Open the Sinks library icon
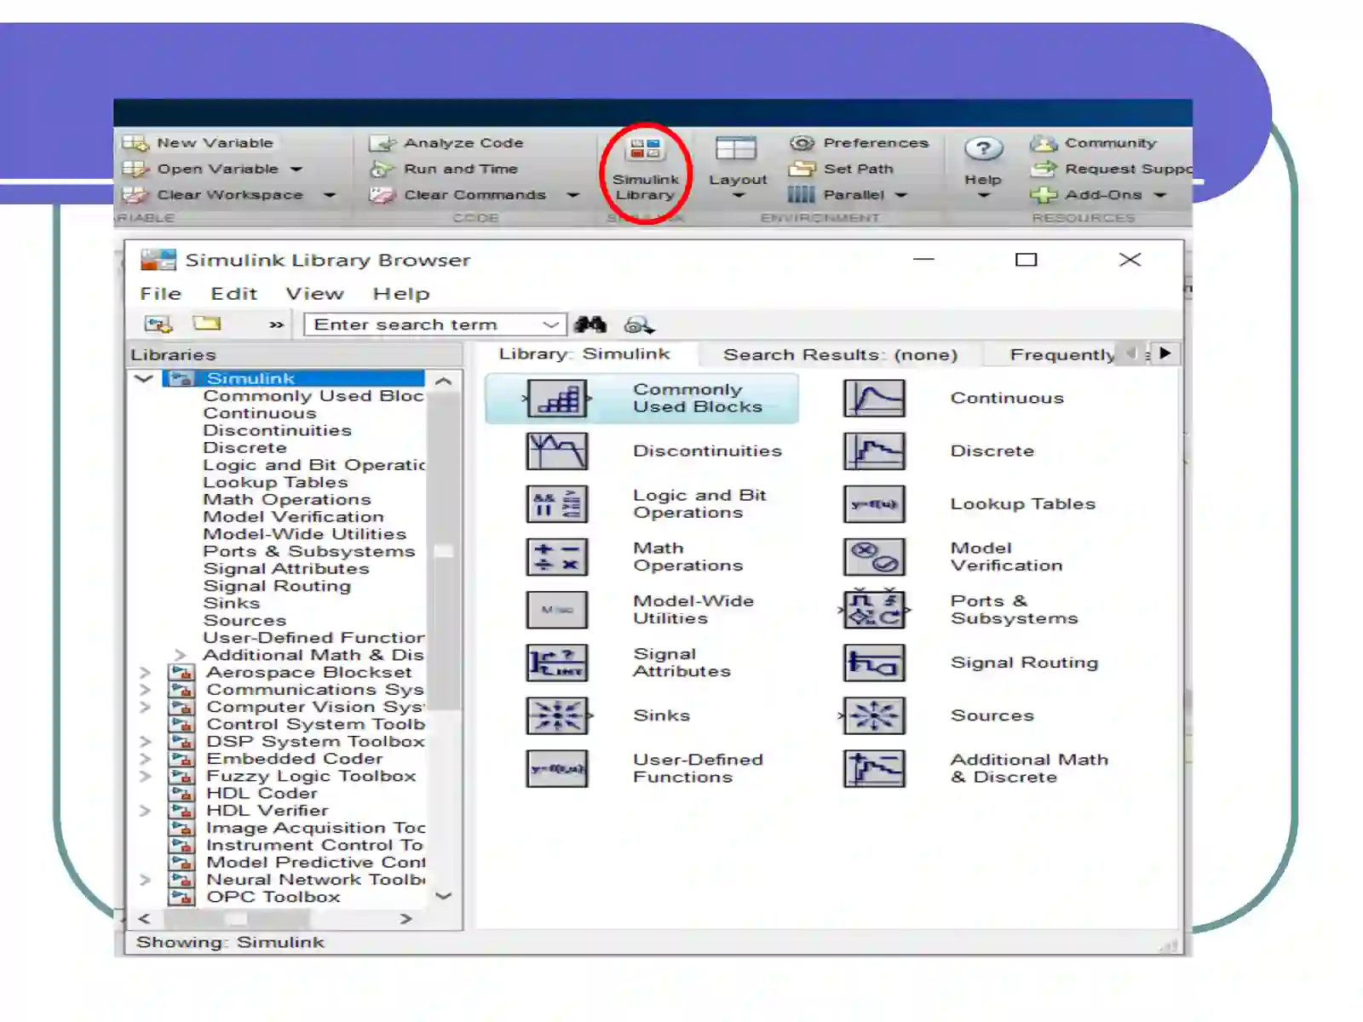Image resolution: width=1363 pixels, height=1022 pixels. (557, 716)
